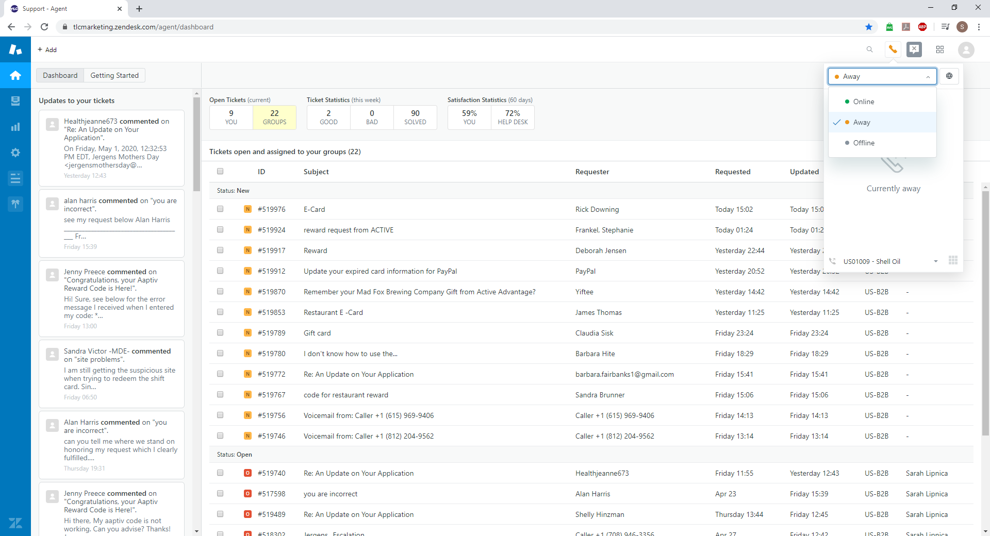This screenshot has width=990, height=536.
Task: Click the Add button
Action: (47, 49)
